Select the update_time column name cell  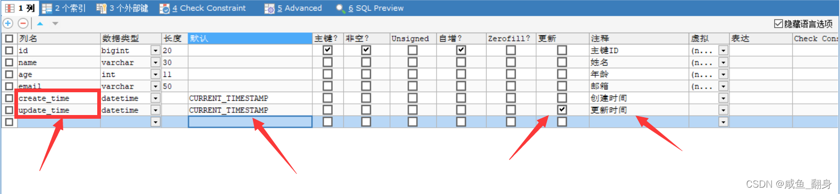point(58,110)
